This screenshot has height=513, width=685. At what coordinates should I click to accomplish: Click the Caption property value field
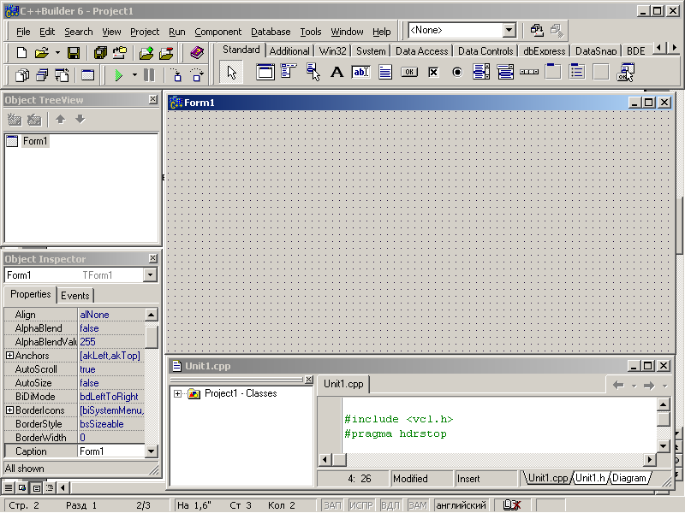click(x=111, y=451)
